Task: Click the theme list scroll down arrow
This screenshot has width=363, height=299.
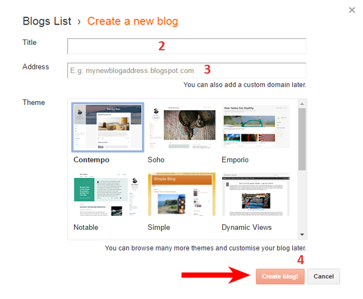Action: pos(302,235)
